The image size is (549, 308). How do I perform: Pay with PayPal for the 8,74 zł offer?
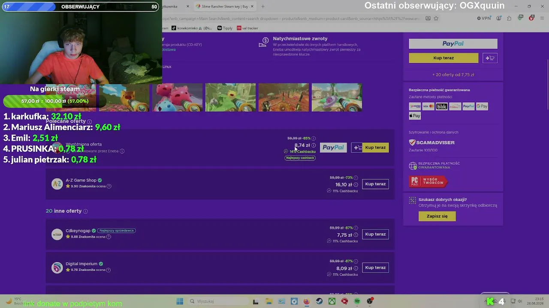pyautogui.click(x=333, y=148)
